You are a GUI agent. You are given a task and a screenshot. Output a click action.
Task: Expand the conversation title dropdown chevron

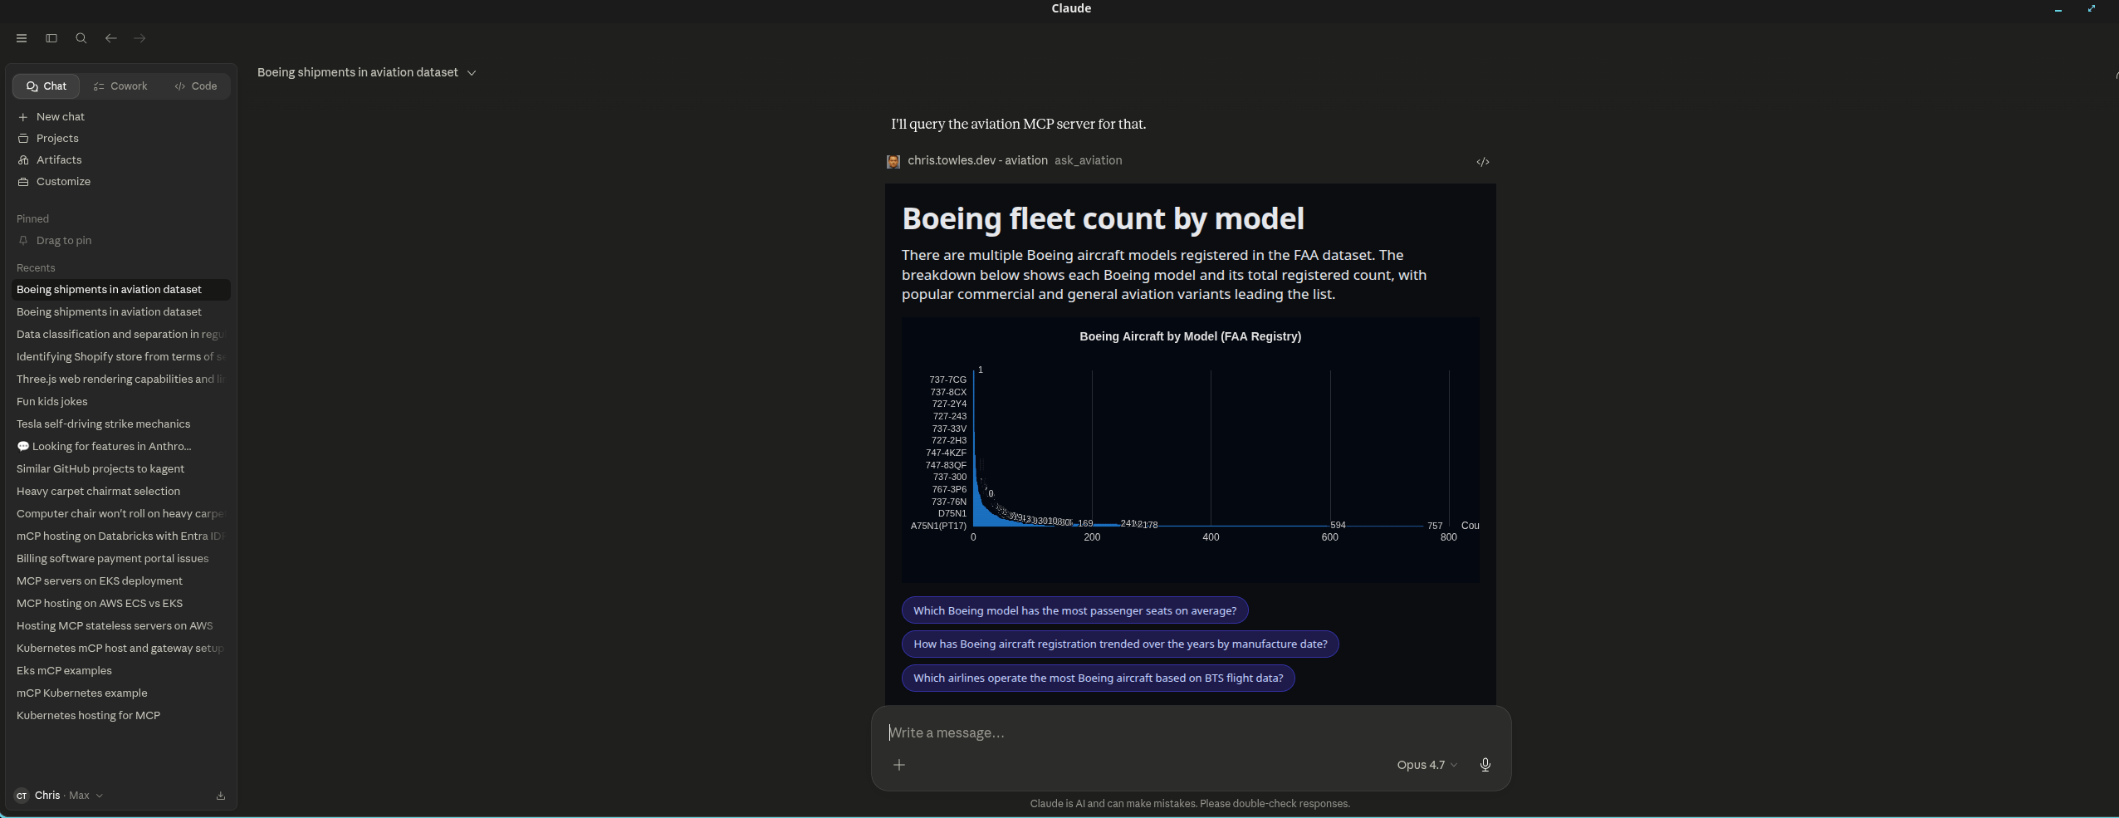(472, 73)
